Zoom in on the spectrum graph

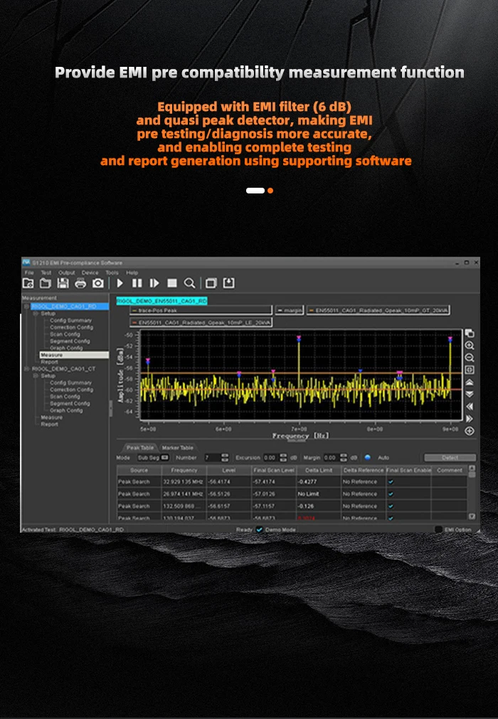(x=469, y=346)
